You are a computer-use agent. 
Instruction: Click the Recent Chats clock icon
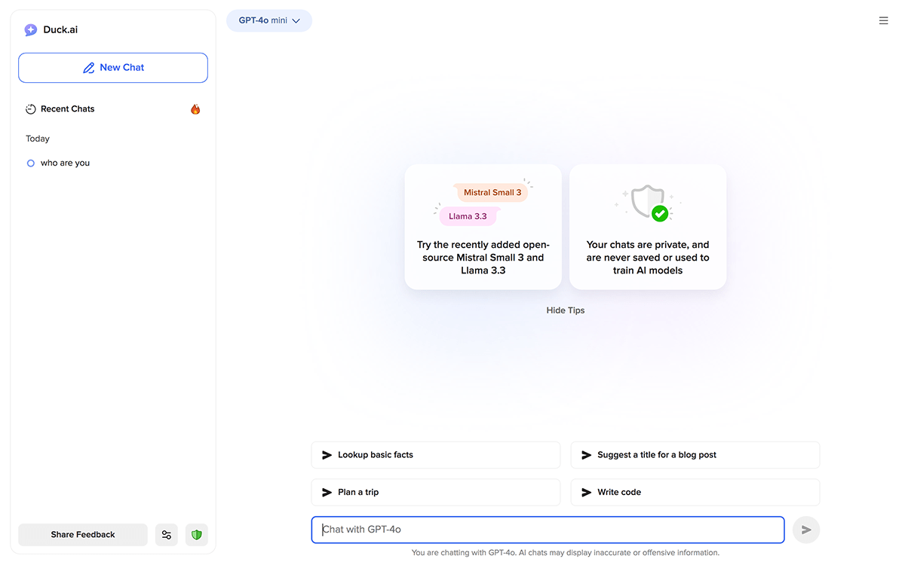pyautogui.click(x=31, y=109)
